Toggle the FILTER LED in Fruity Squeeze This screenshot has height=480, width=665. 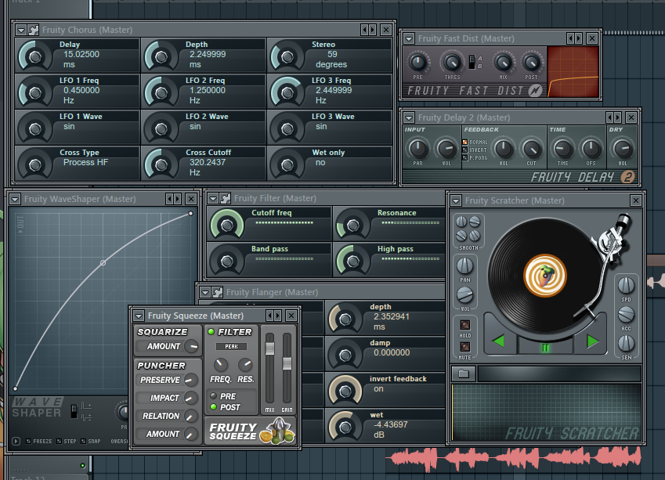[211, 331]
